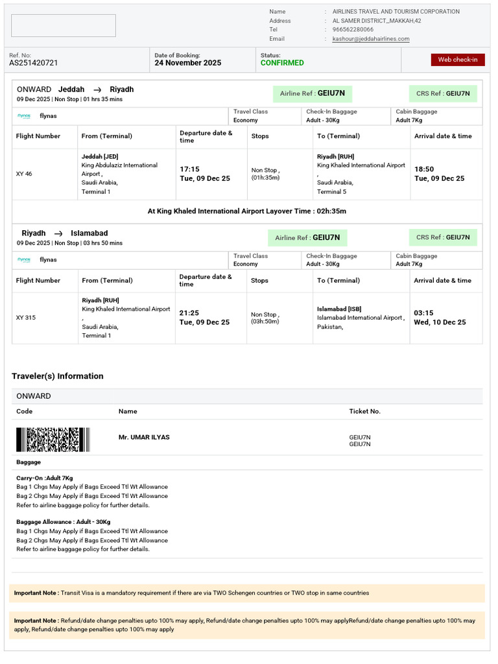Screen dimensions: 498x664
Task: Click flight number XY 46
Action: (24, 174)
